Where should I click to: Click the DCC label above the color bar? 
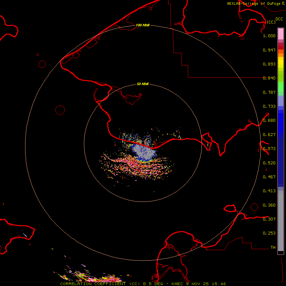(x=279, y=19)
